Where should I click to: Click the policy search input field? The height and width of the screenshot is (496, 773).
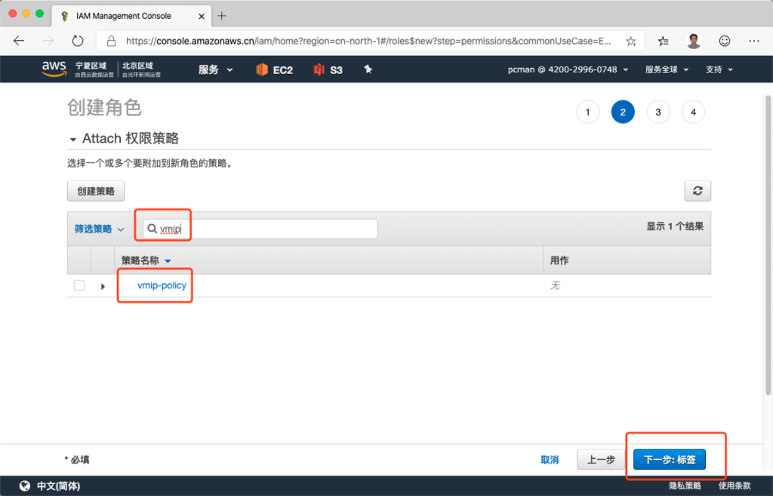(x=264, y=229)
